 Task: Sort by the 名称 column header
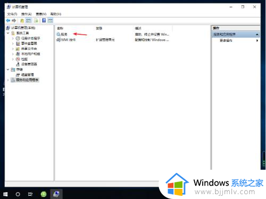click(x=60, y=28)
